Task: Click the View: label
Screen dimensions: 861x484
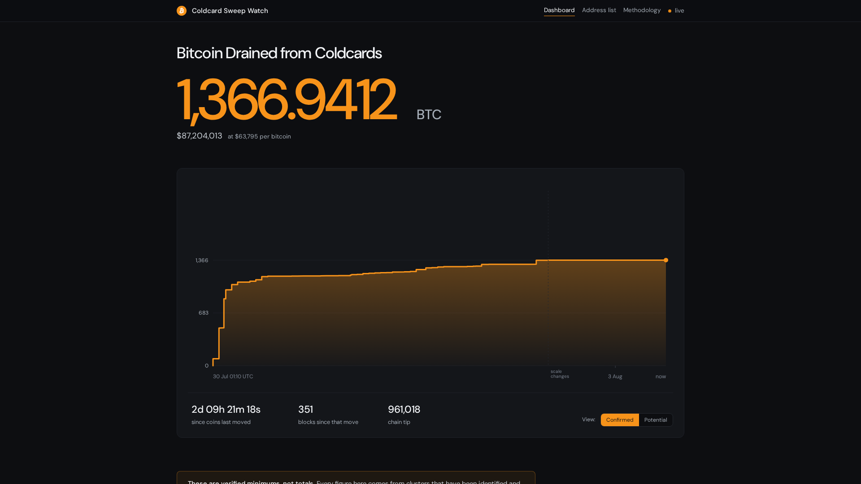Action: point(589,419)
